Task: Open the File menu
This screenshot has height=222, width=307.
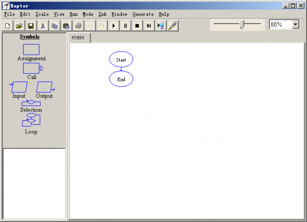Action: pyautogui.click(x=9, y=14)
